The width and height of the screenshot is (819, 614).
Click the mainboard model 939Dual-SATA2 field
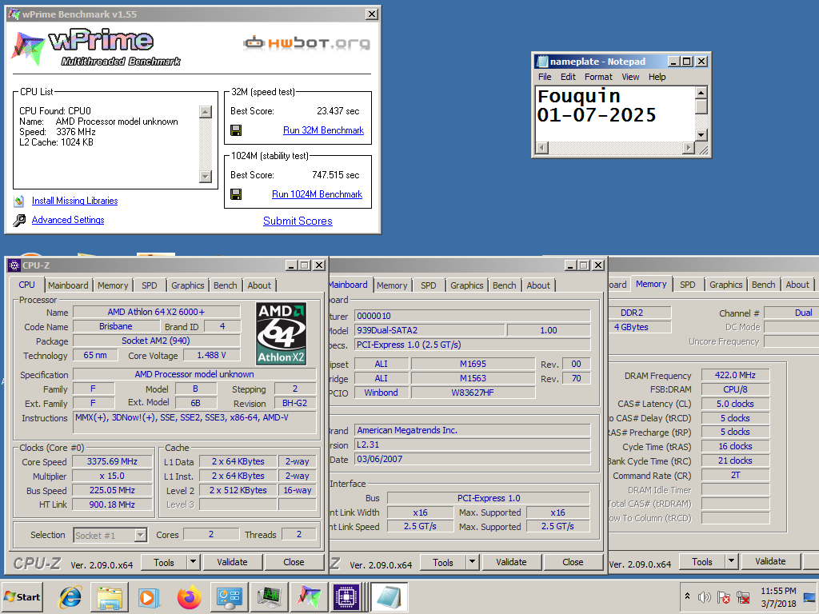tap(429, 330)
